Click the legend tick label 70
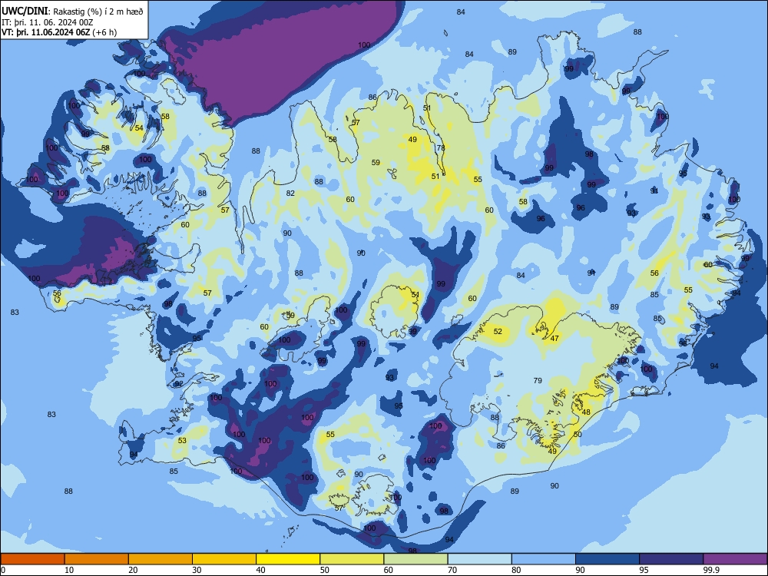The width and height of the screenshot is (768, 576). (452, 570)
